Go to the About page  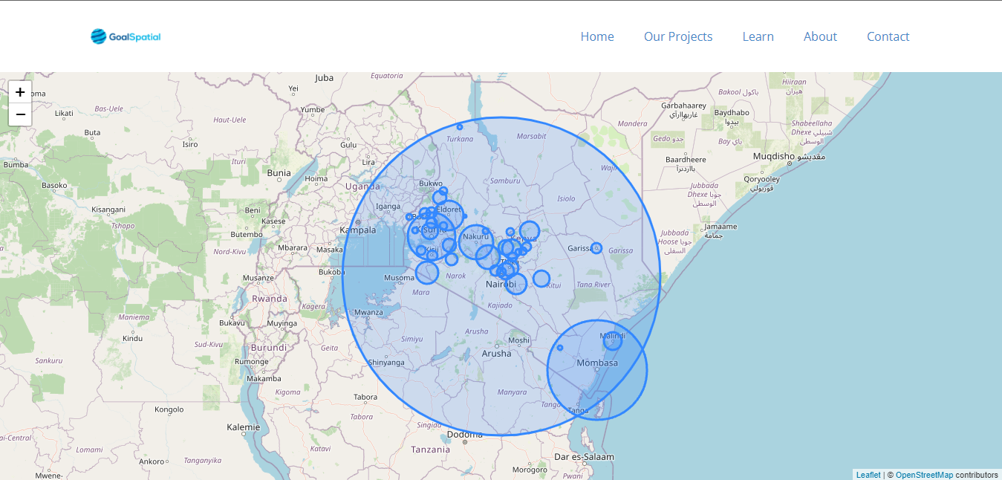click(x=820, y=36)
